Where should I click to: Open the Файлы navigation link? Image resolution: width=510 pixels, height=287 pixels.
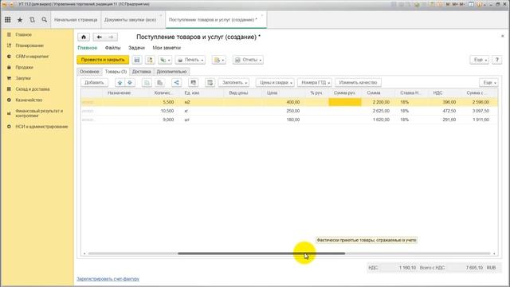click(x=112, y=48)
